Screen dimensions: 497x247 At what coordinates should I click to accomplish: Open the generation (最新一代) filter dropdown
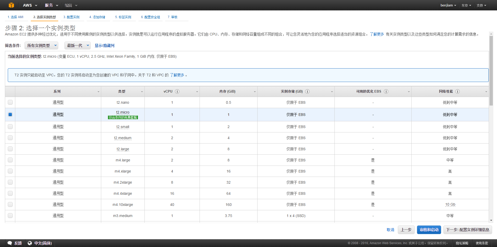77,46
